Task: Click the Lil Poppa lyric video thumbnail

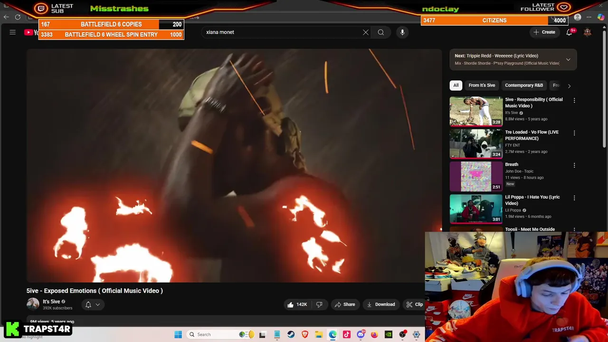Action: pyautogui.click(x=476, y=208)
